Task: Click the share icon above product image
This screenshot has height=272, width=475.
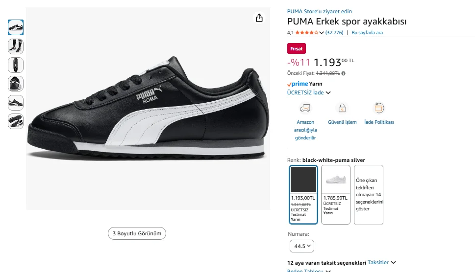Action: coord(259,18)
